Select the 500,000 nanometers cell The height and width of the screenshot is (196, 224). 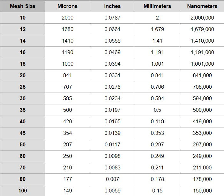coord(202,110)
